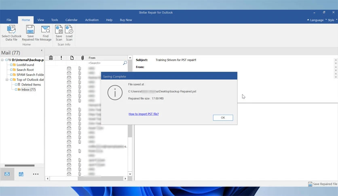Click the attachment paperclip column header

82,58
